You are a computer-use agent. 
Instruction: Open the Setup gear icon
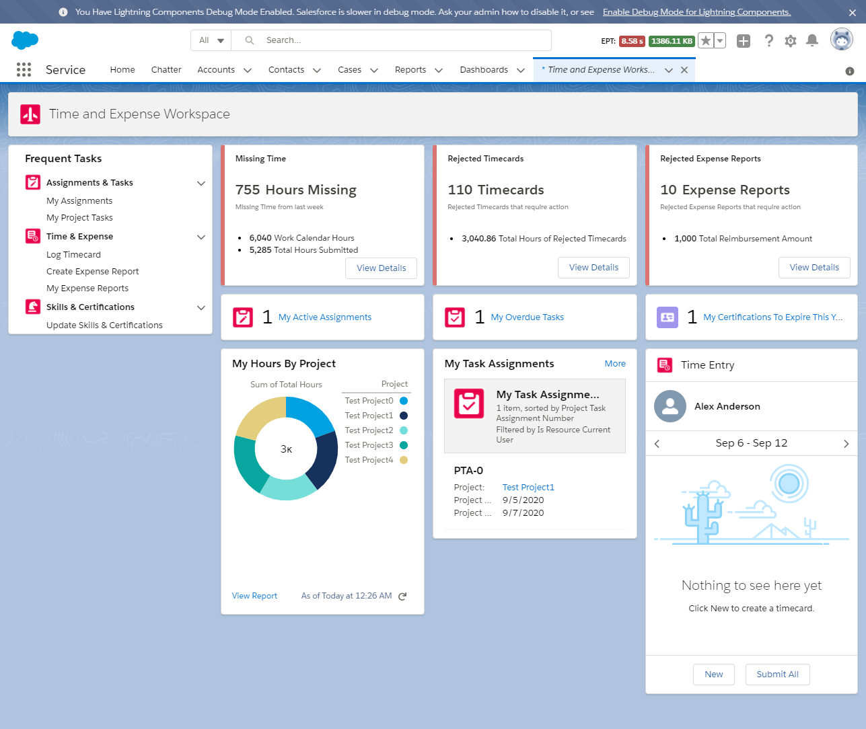tap(791, 41)
